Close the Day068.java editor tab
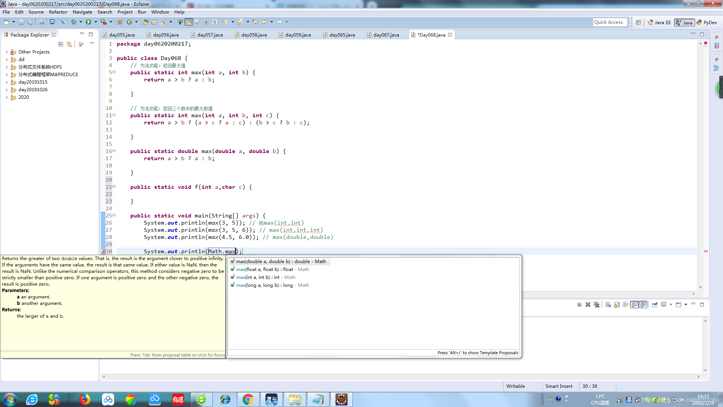 click(450, 35)
